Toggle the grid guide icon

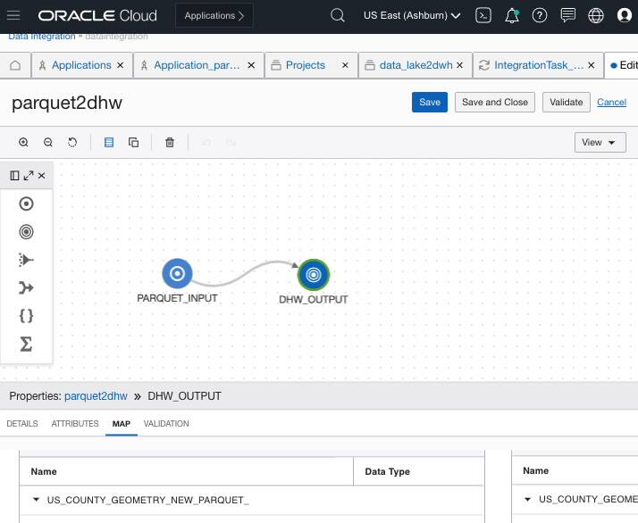point(109,142)
